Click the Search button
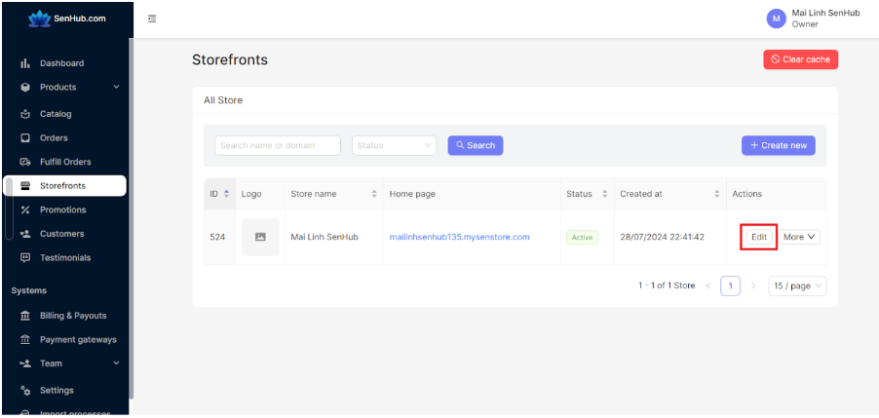Screen dimensions: 879x418 [476, 145]
